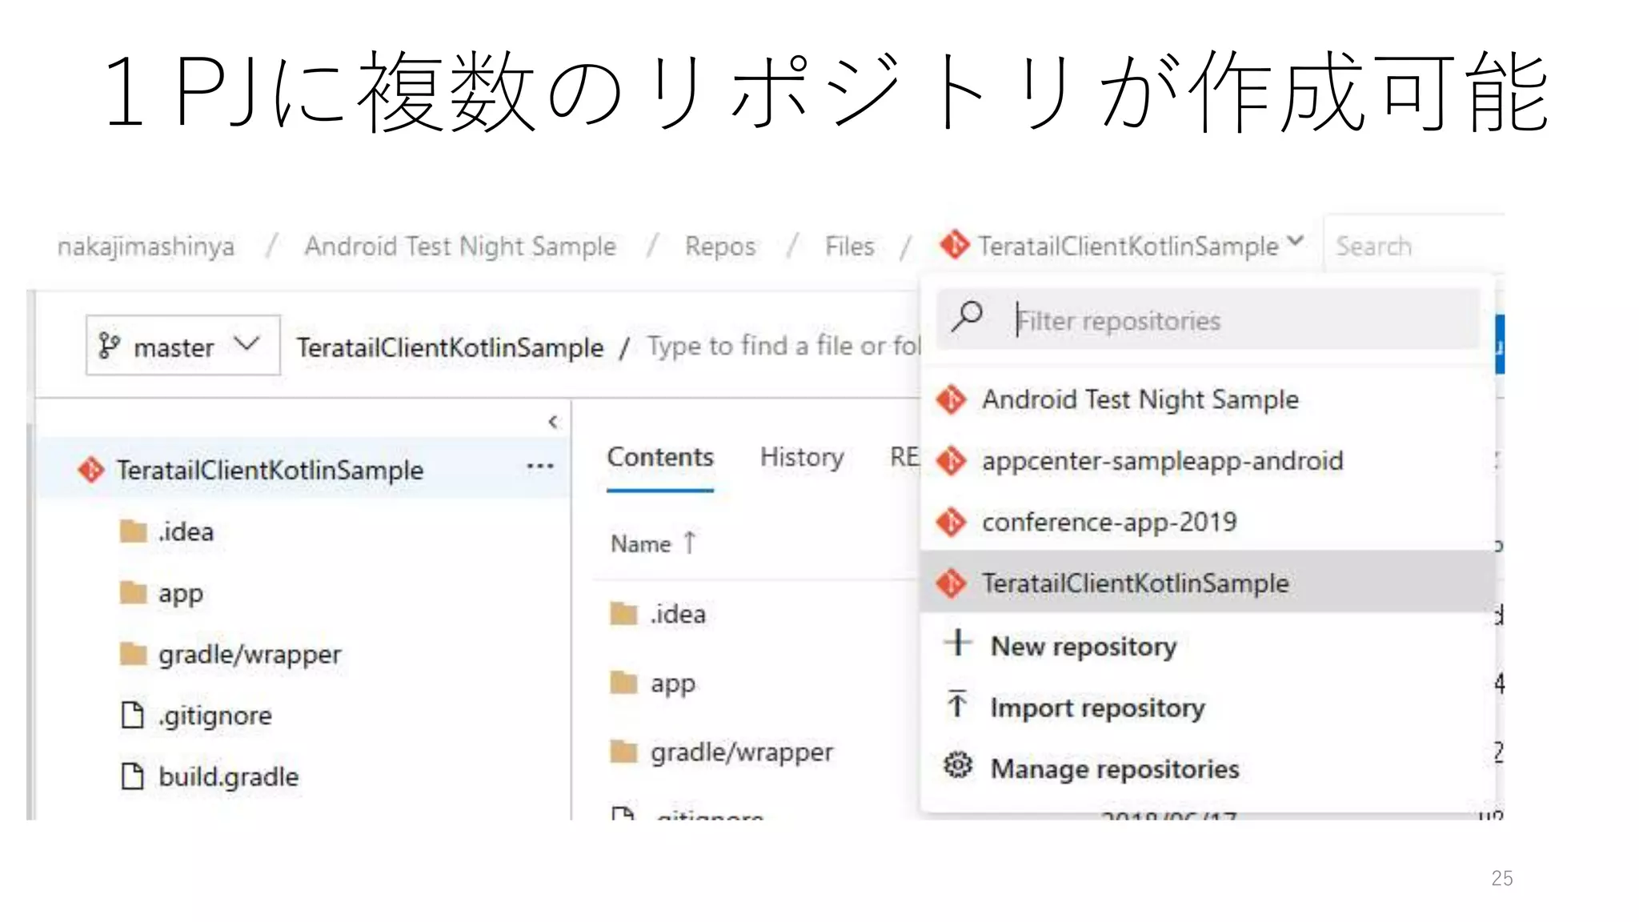The image size is (1639, 922).
Task: Click the Repos breadcrumb link
Action: click(720, 247)
